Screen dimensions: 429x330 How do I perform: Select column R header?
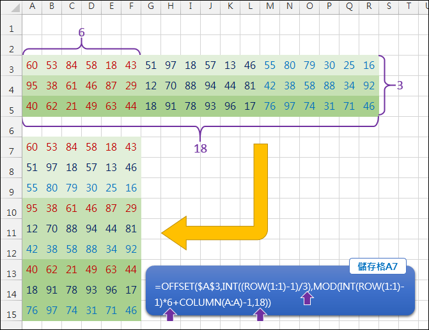[x=369, y=6]
